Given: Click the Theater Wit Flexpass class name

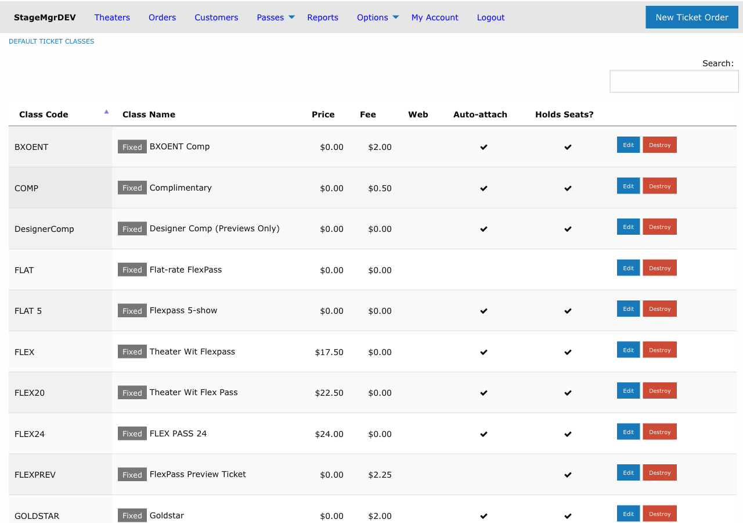Looking at the screenshot, I should (192, 352).
